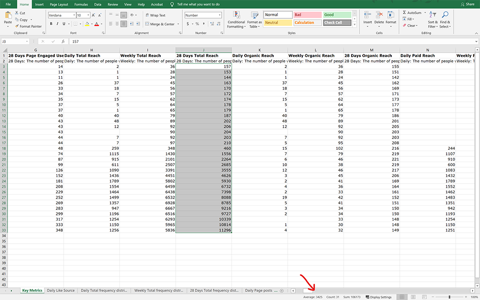The image size is (480, 300).
Task: Open the fill color dropdown arrow
Action: click(x=91, y=24)
